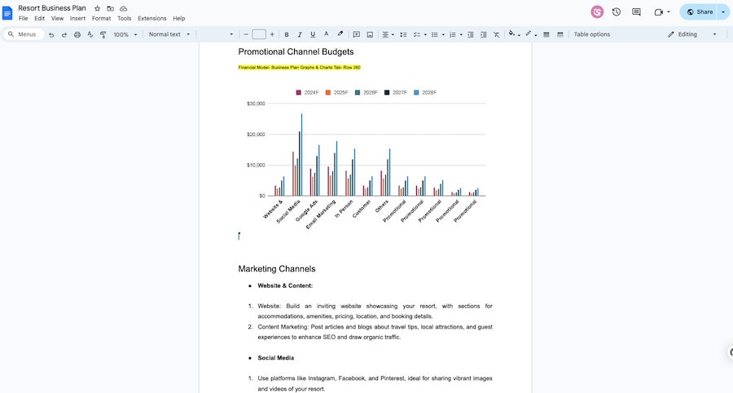
Task: Print the document
Action: (x=77, y=34)
